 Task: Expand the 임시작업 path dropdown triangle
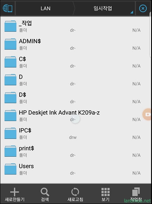click(x=132, y=12)
